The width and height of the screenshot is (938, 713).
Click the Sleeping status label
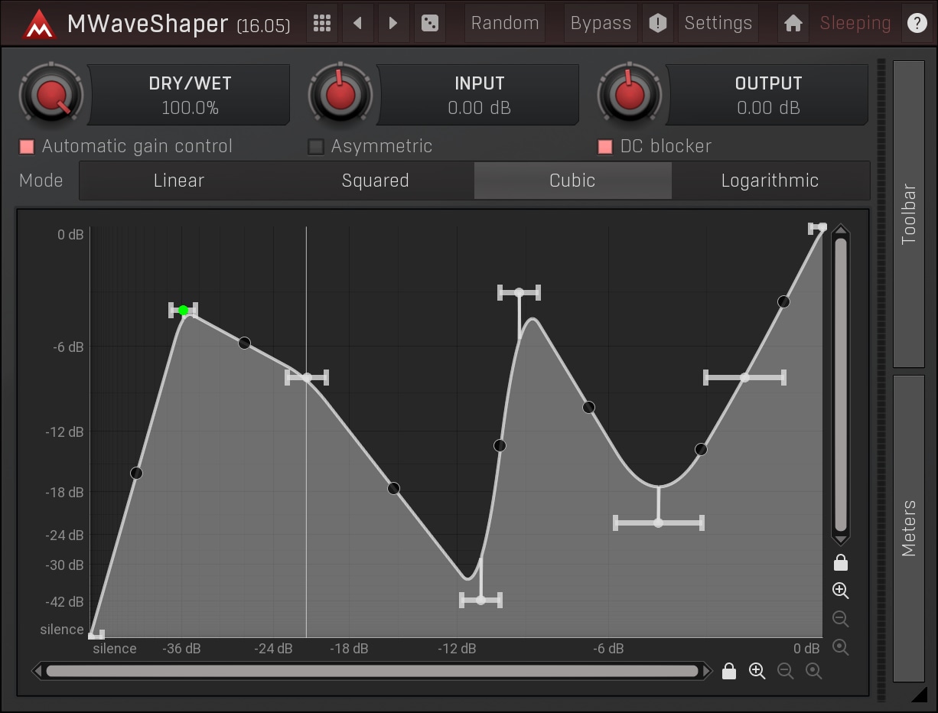[x=855, y=23]
